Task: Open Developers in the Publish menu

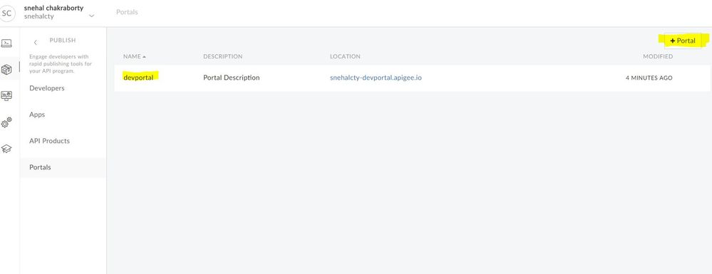Action: click(47, 88)
